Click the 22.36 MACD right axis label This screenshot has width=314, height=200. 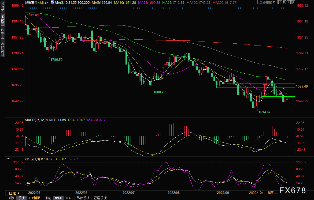(300, 123)
